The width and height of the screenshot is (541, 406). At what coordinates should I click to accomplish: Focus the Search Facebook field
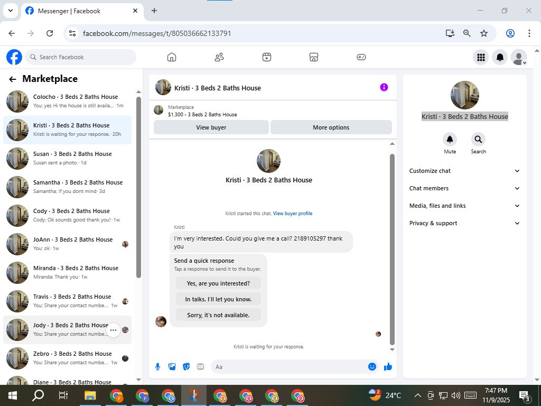81,57
